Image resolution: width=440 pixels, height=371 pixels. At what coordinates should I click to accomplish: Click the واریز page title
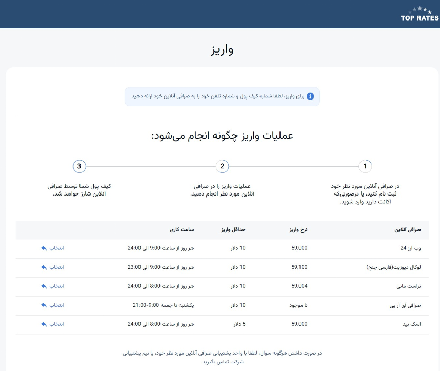(222, 50)
